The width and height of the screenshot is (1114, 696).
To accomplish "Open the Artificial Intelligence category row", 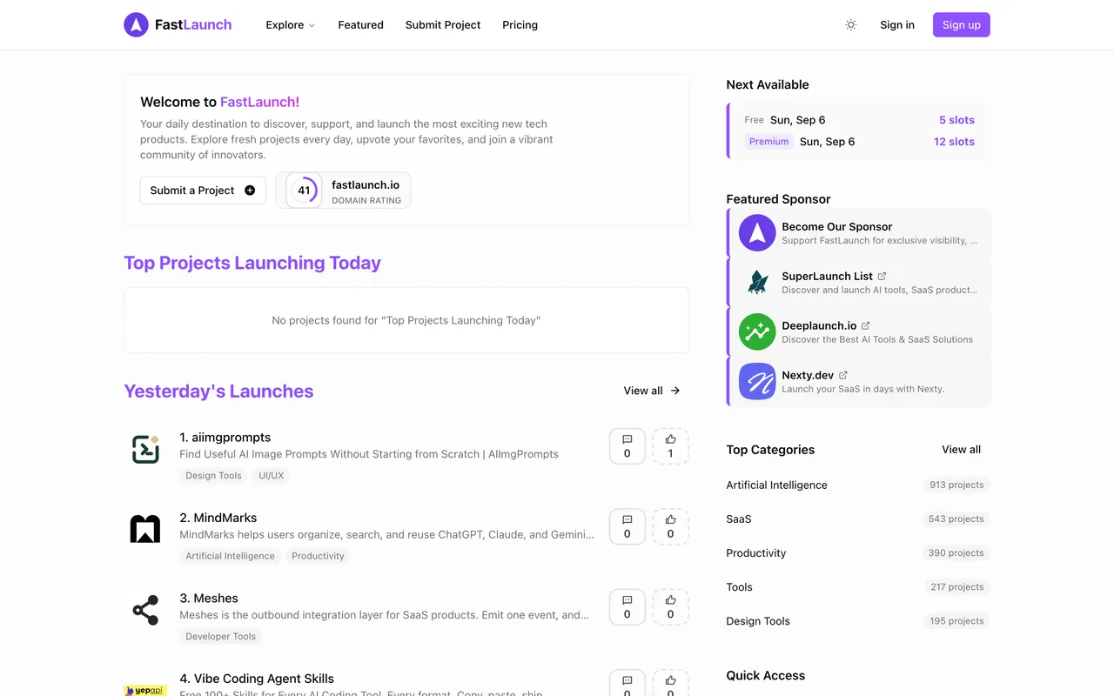I will 858,485.
